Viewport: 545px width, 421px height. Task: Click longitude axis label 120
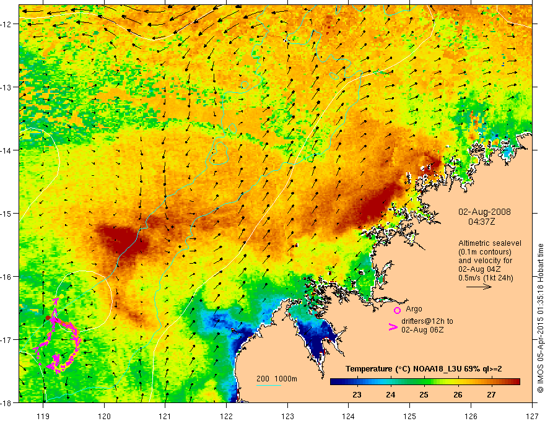[x=104, y=416]
